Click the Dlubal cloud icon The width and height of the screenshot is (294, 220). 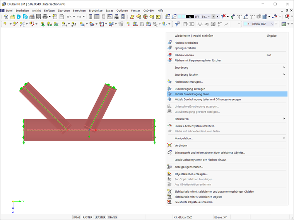coord(25,17)
